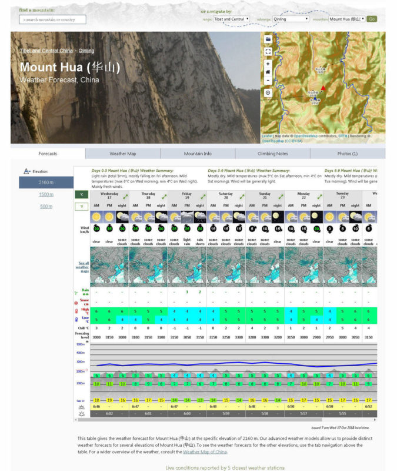Click the Friday night rain value 2
Image resolution: width=397 pixels, height=471 pixels.
point(200,292)
